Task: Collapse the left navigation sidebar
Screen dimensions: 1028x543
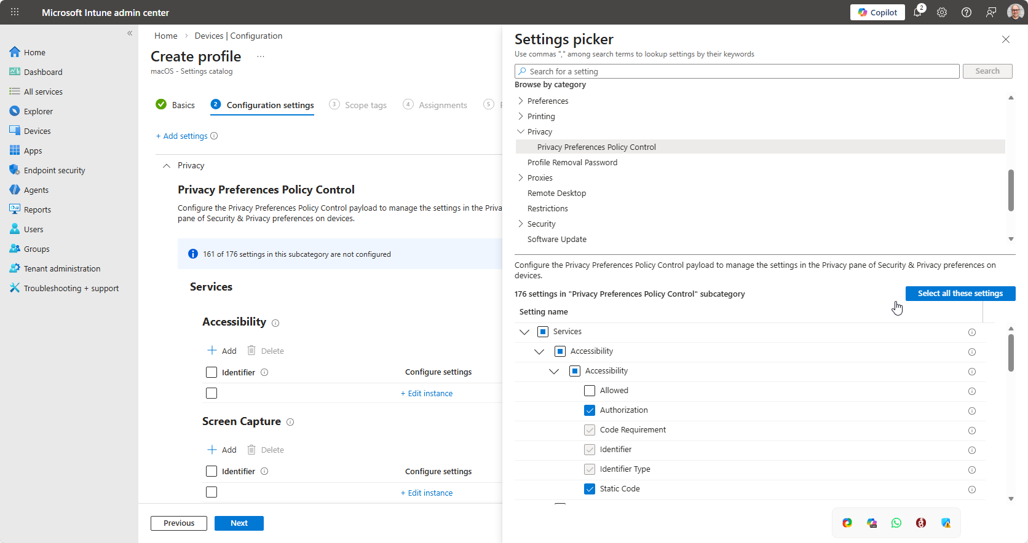Action: click(130, 33)
